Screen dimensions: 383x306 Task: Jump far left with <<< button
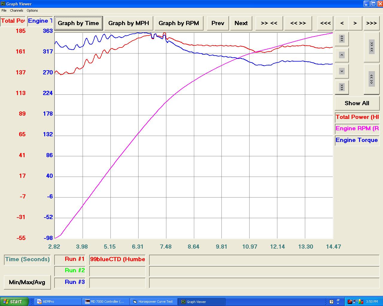tap(326, 23)
